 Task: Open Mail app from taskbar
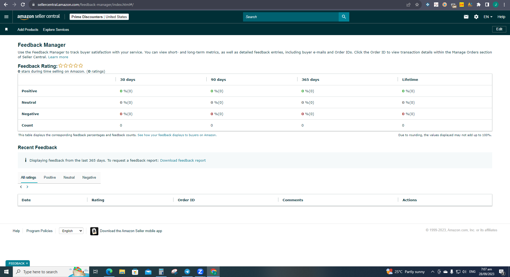click(148, 272)
